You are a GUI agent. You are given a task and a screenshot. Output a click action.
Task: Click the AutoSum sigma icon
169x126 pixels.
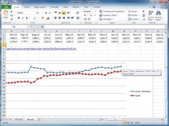point(143,11)
